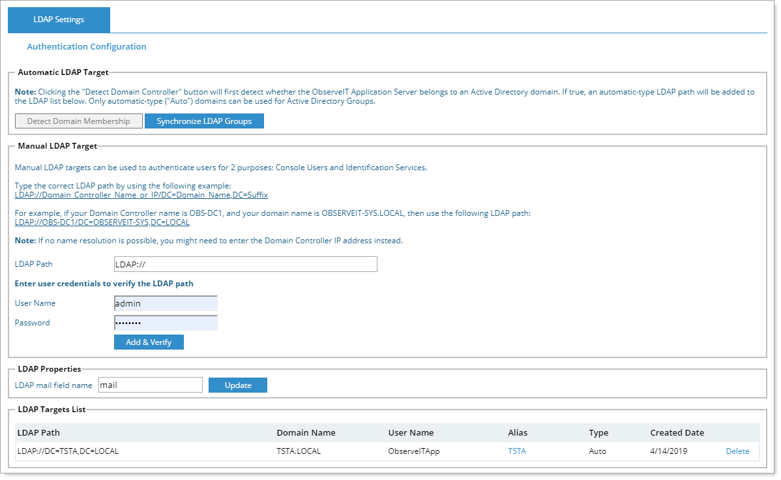Select the Password input field
This screenshot has height=480, width=781.
[166, 323]
